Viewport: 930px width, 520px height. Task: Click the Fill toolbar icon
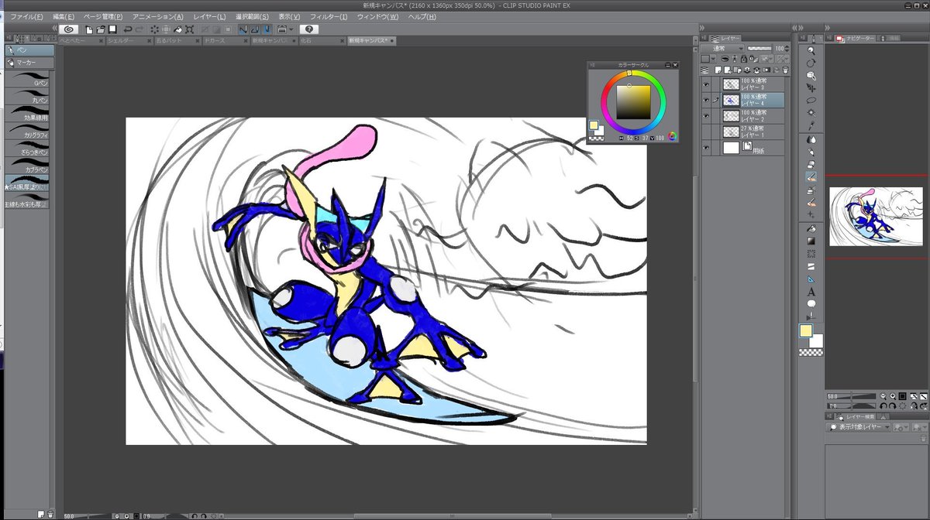pos(178,29)
